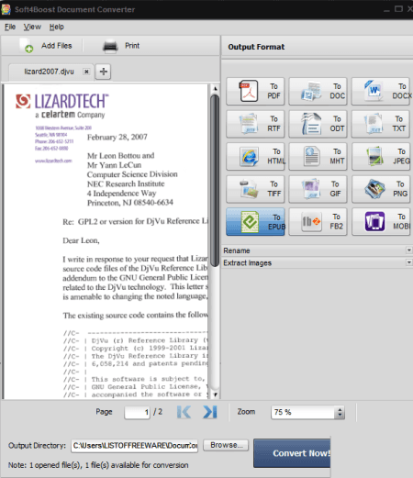The height and width of the screenshot is (478, 413).
Task: Select the To RTF format
Action: [x=255, y=124]
